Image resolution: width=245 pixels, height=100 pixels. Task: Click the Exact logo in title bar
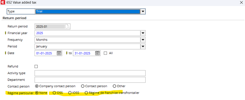[3, 3]
